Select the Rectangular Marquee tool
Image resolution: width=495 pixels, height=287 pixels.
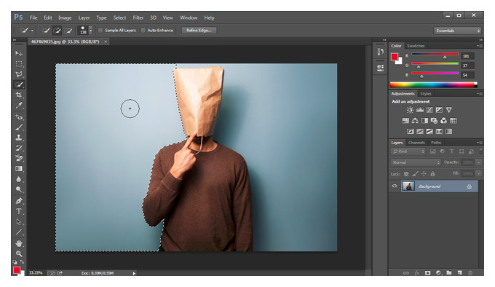[x=19, y=64]
